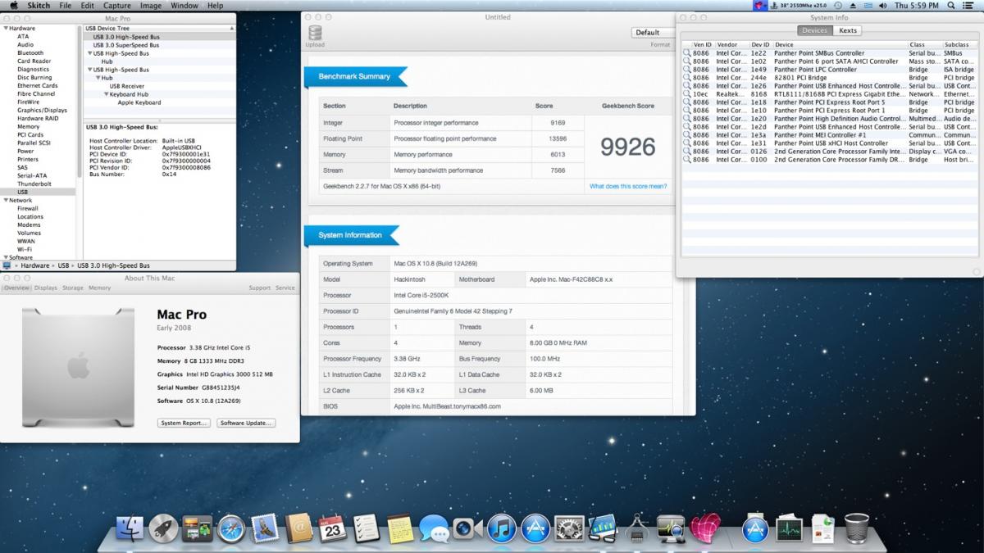Open the Image menu
Screen dimensions: 984x553
[151, 6]
